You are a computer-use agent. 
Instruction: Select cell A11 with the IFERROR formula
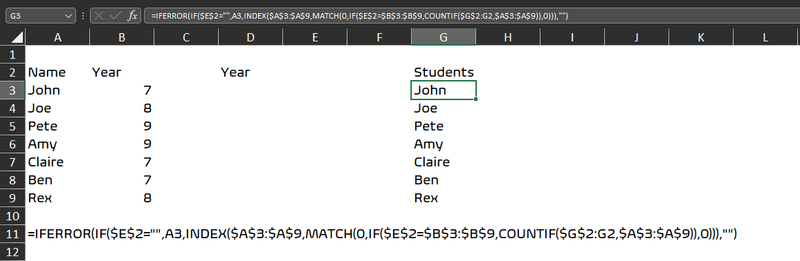(57, 233)
